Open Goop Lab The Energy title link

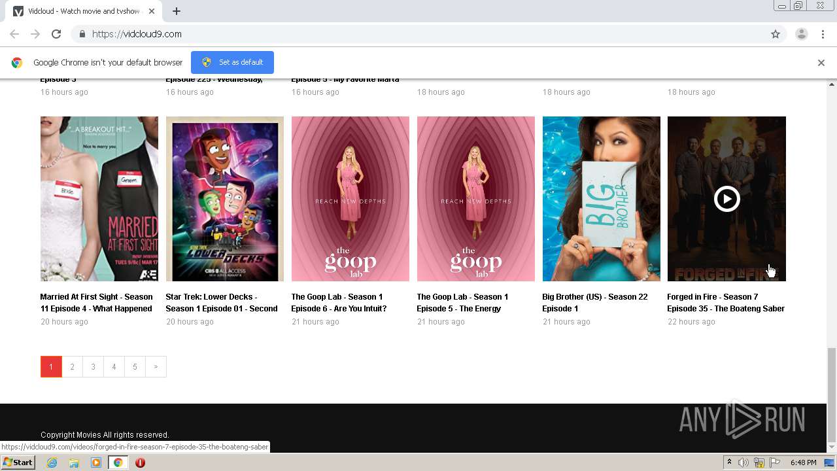click(462, 303)
